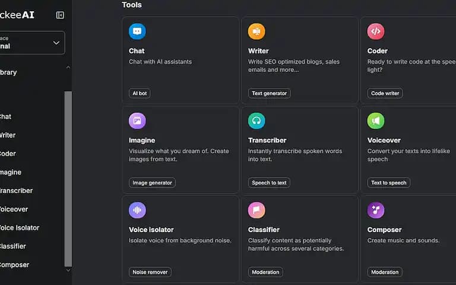Click the Speech to text tag
Image resolution: width=456 pixels, height=285 pixels.
point(269,183)
